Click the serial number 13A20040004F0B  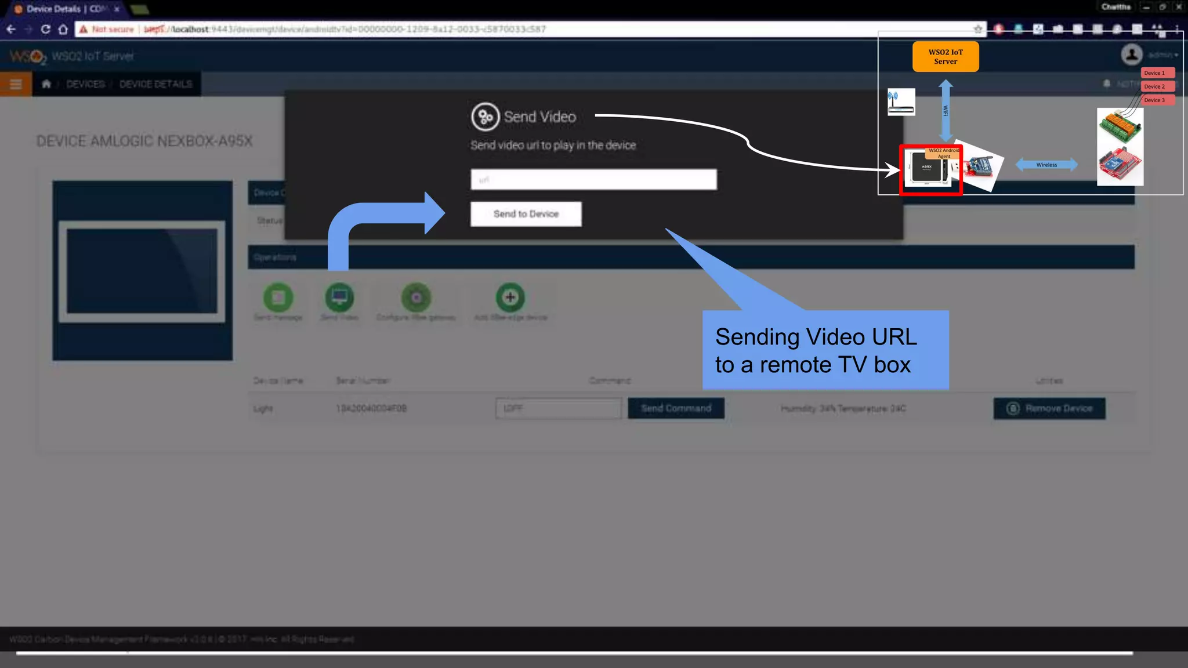coord(371,408)
